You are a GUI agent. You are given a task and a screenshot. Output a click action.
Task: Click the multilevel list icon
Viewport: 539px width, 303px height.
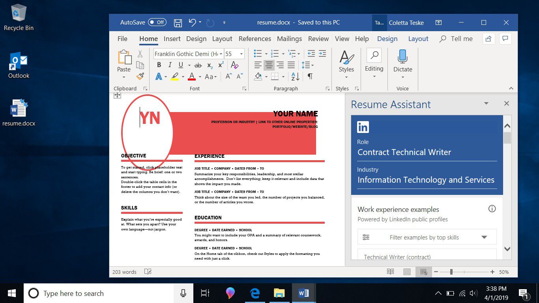292,54
